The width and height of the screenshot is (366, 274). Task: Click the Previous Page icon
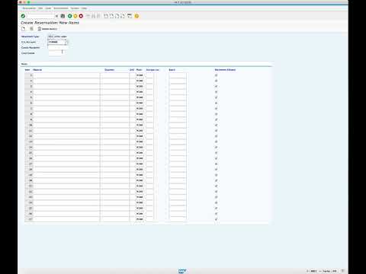pos(111,16)
